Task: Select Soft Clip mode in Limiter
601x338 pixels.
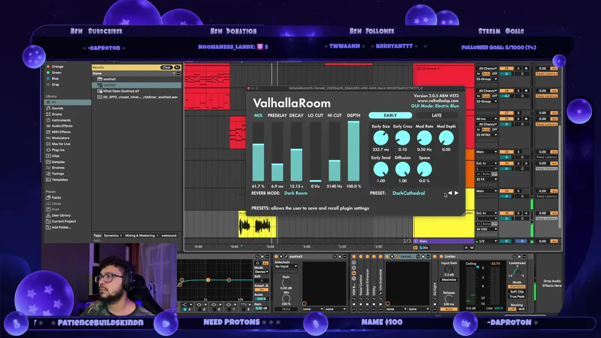Action: [517, 292]
